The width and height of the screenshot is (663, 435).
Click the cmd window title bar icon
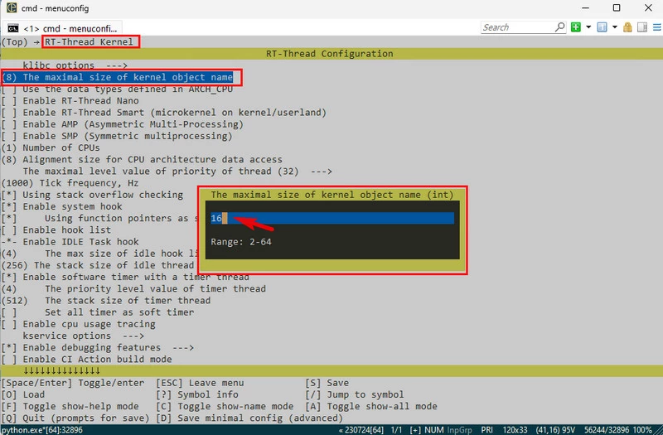pos(12,7)
